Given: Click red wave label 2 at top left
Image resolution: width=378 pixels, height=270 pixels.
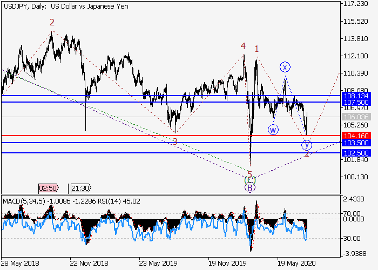Looking at the screenshot, I should pyautogui.click(x=52, y=23).
